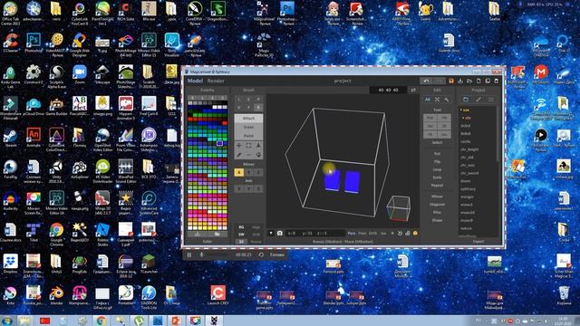580x326 pixels.
Task: Click the camera screenshot icon below viewport
Action: 280,234
